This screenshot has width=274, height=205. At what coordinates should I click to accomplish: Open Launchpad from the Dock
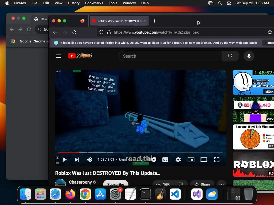[40, 194]
